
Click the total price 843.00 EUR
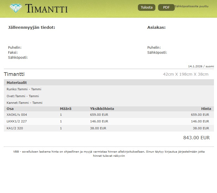196,138
